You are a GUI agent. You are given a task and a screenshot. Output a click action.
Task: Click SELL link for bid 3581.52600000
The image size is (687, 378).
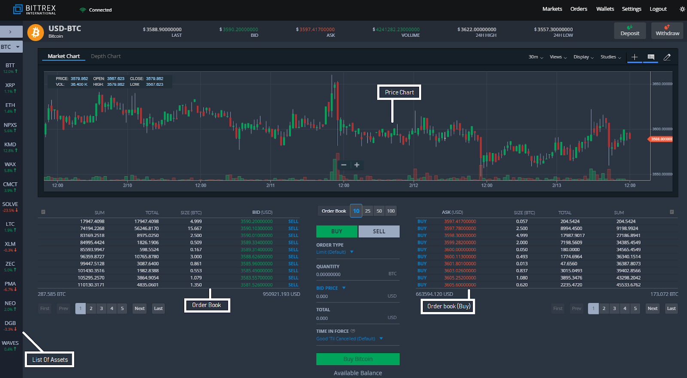tap(293, 285)
